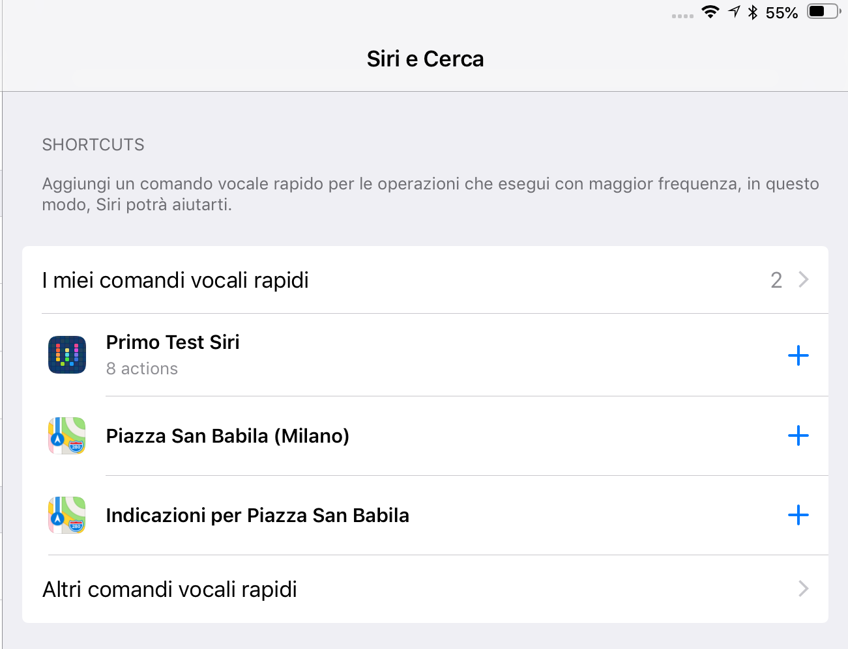Tap the Wi-Fi status icon
Screen dimensions: 848x649
click(x=710, y=12)
